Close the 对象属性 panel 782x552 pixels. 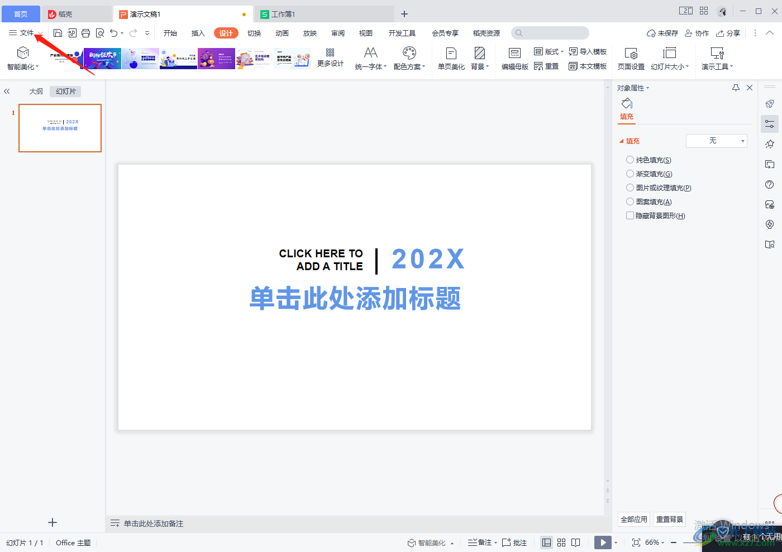tap(750, 88)
